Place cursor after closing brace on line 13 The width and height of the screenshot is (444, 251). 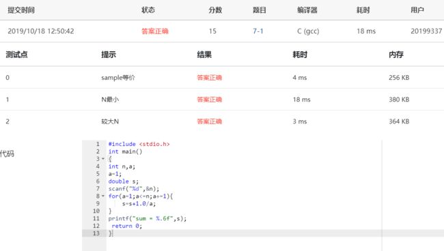click(x=113, y=233)
